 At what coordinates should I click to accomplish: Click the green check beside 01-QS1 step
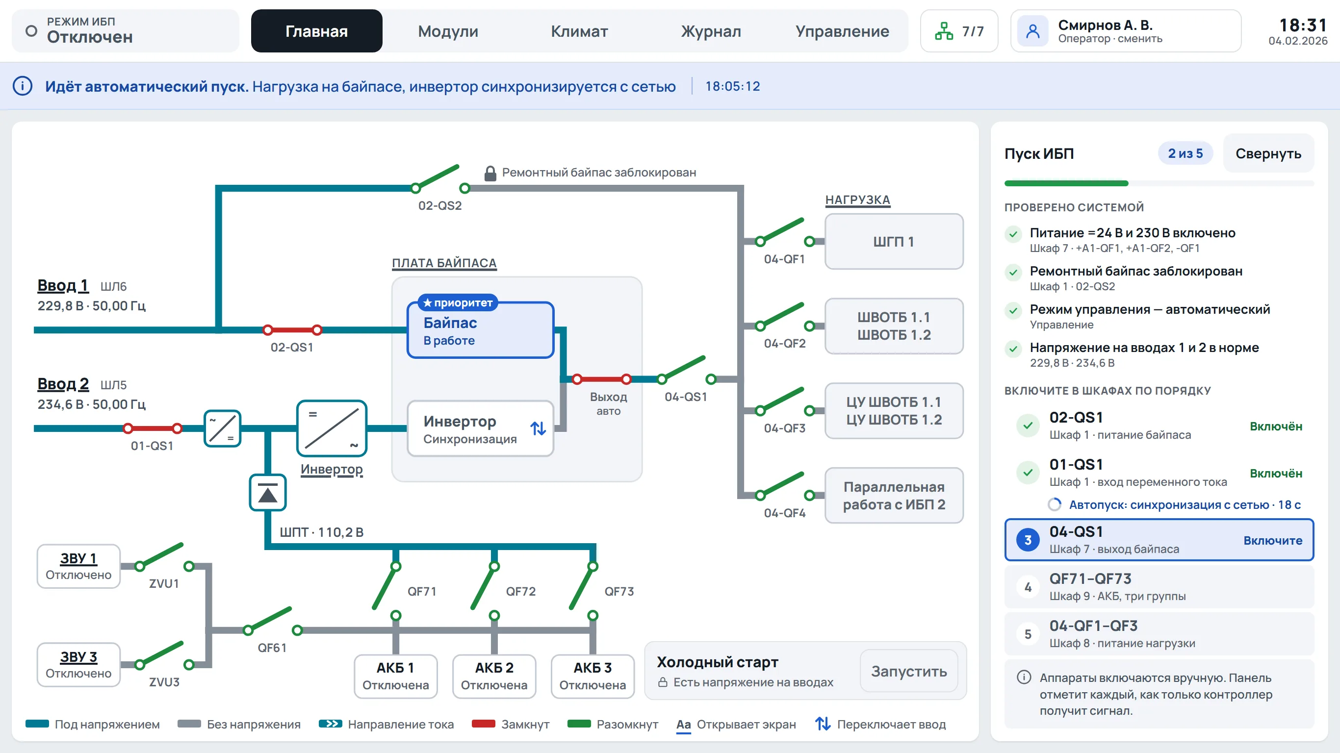click(x=1028, y=473)
